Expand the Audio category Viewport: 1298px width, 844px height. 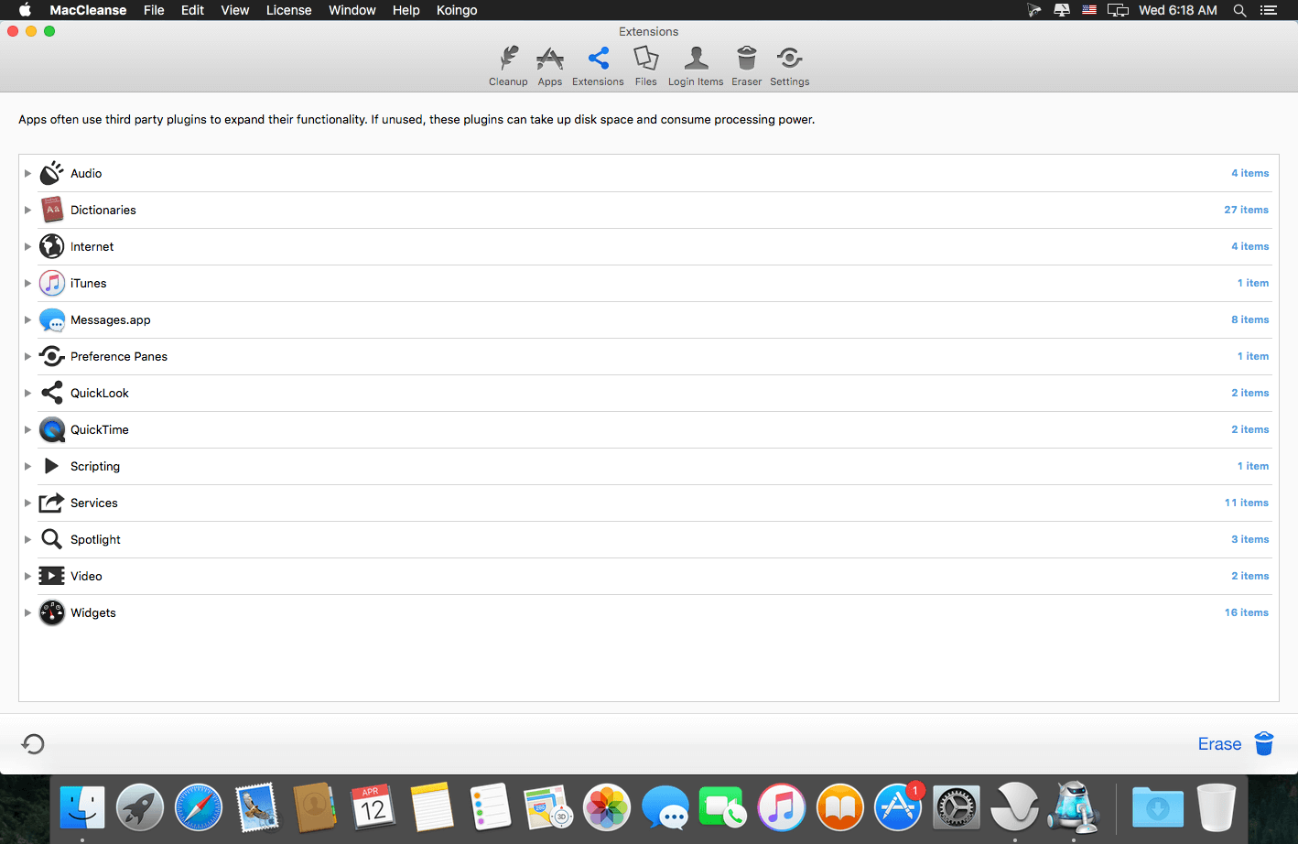pyautogui.click(x=28, y=173)
